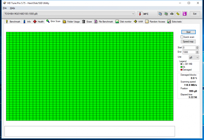
Task: Click the purple download arrow icon
Action: point(184,14)
